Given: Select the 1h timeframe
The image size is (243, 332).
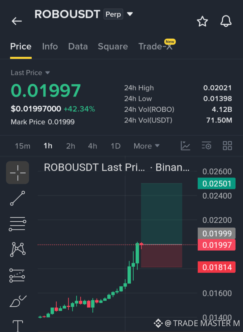Looking at the screenshot, I should (48, 146).
